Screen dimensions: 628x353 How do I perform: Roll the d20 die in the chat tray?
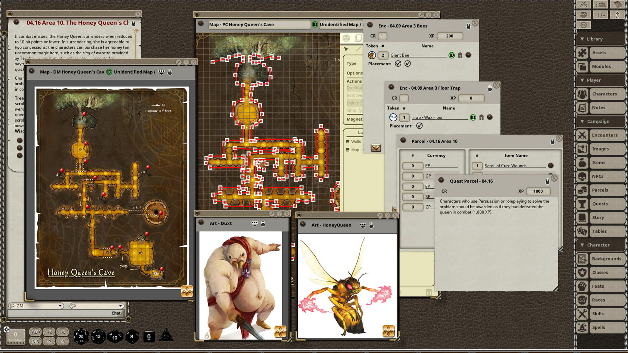pos(81,336)
